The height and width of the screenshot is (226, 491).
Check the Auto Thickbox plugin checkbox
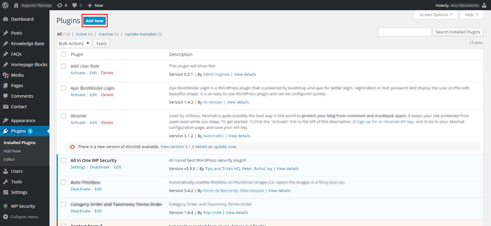63,182
